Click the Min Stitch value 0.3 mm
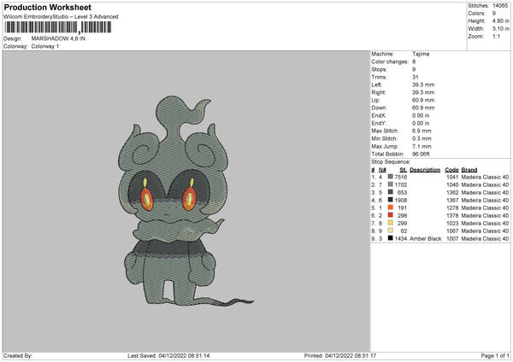513x362 pixels. tap(422, 138)
